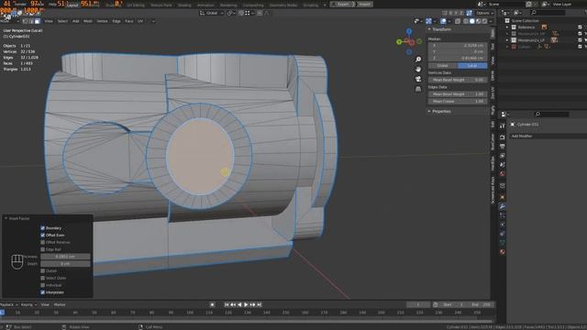Image resolution: width=587 pixels, height=330 pixels.
Task: Select solid viewport shading mode
Action: click(472, 21)
